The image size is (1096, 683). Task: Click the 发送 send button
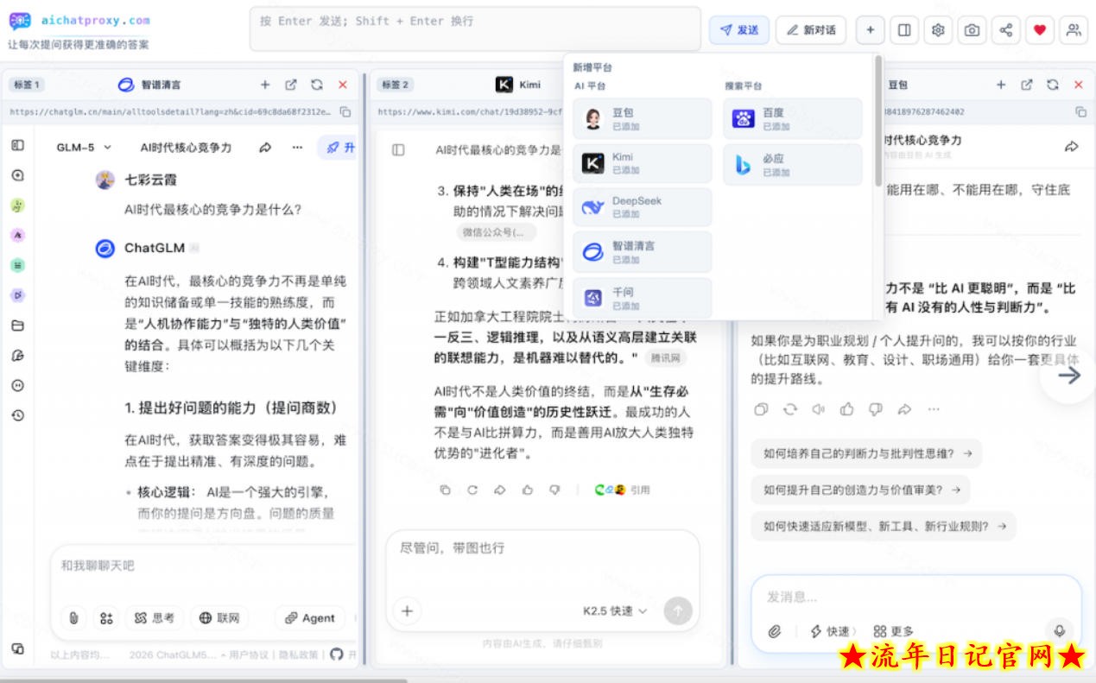pyautogui.click(x=739, y=30)
